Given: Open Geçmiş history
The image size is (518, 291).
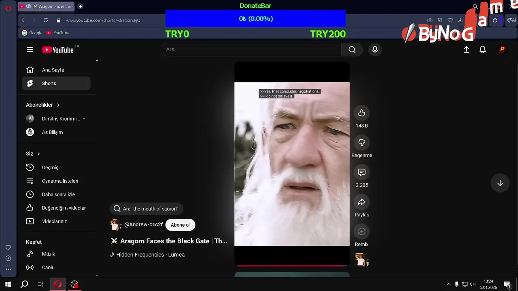Looking at the screenshot, I should [x=56, y=167].
